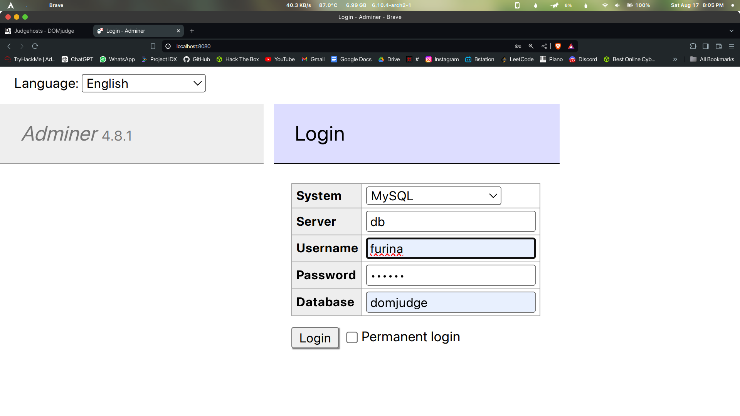Click the Server field containing db
Viewport: 740px width, 416px height.
[451, 221]
